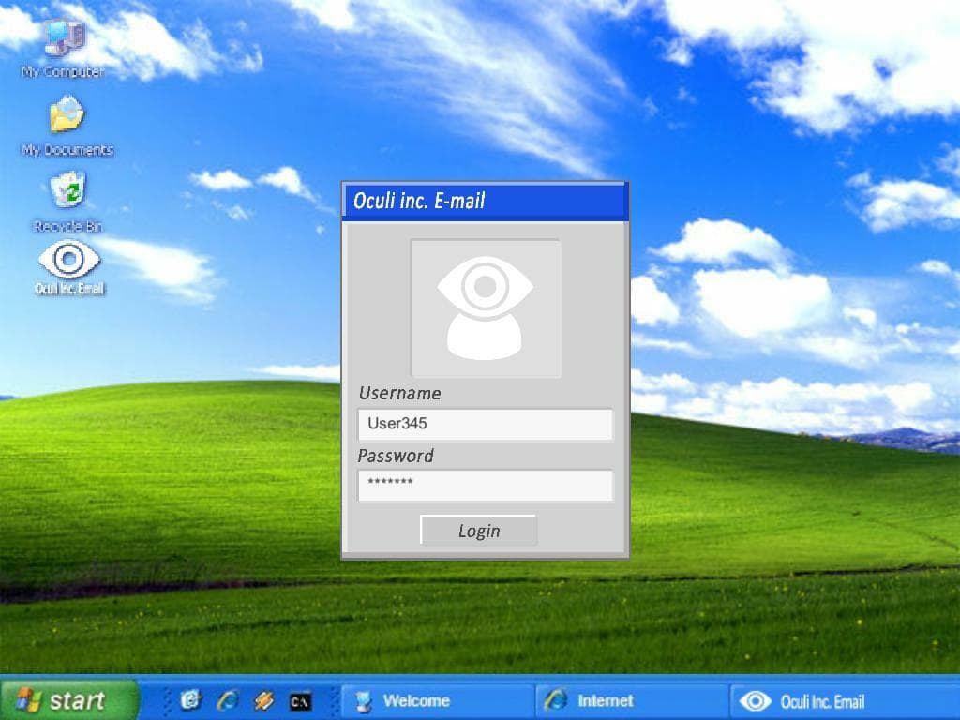
Task: Open the Windows start menu
Action: [x=68, y=699]
